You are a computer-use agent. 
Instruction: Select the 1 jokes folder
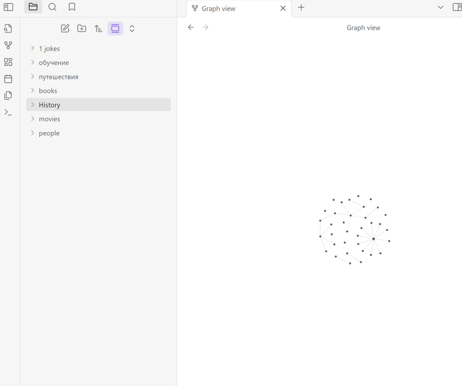pos(98,48)
